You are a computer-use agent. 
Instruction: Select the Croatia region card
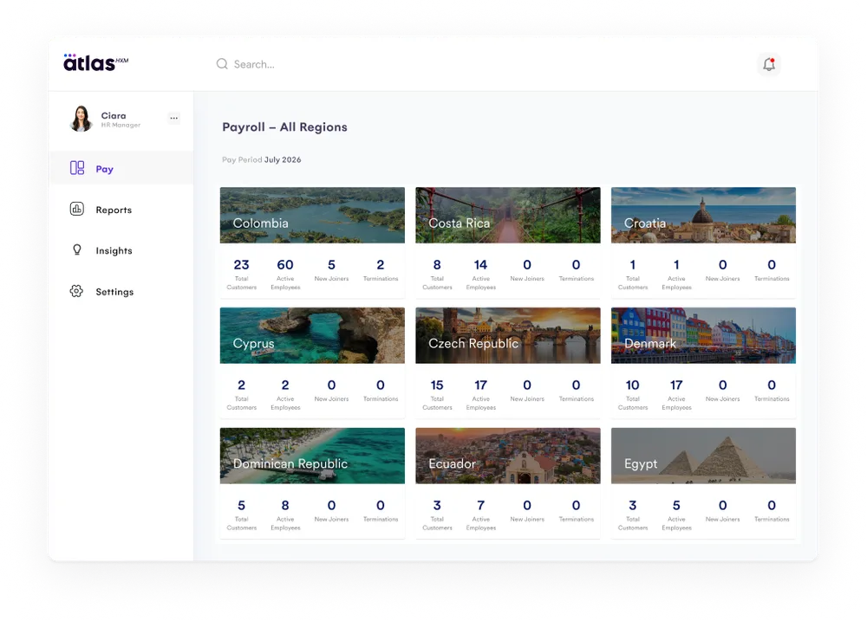(703, 243)
